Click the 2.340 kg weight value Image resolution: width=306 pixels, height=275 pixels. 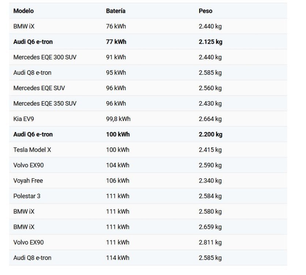click(x=210, y=181)
